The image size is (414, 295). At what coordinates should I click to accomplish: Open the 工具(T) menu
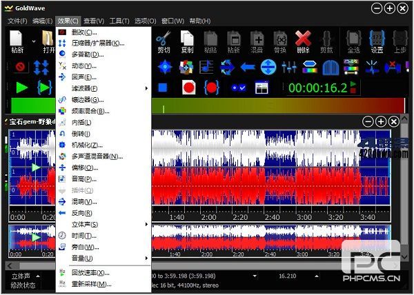click(x=119, y=21)
